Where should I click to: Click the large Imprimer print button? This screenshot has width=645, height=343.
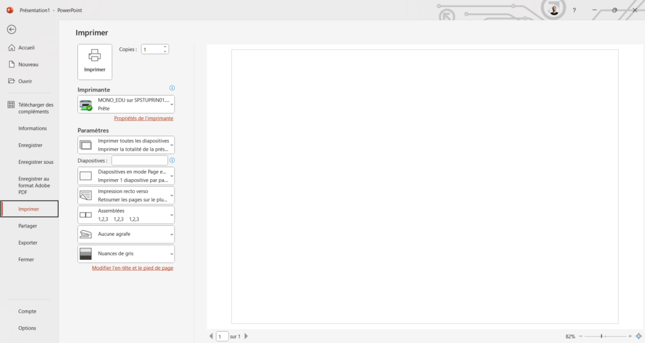pyautogui.click(x=94, y=62)
